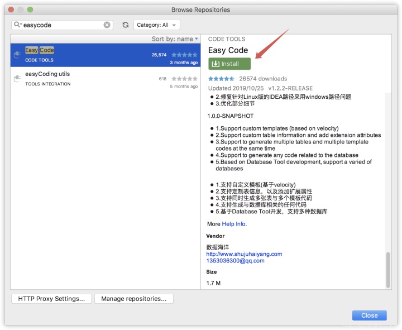Viewport: 402px width, 330px height.
Task: Click the search magnifier icon
Action: 17,25
